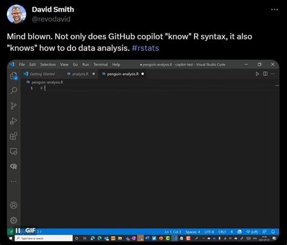
Task: Change the R language mode
Action: tap(232, 232)
